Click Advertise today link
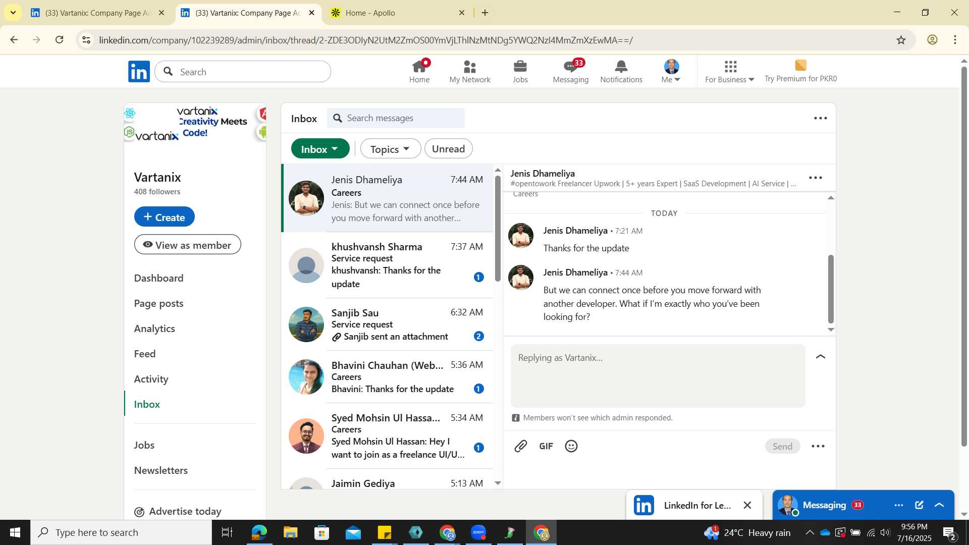 tap(178, 511)
